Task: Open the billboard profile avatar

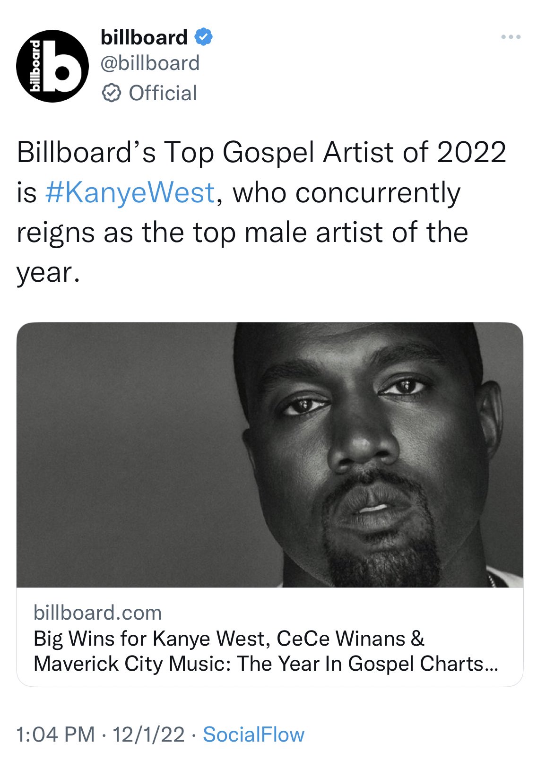Action: [x=52, y=66]
